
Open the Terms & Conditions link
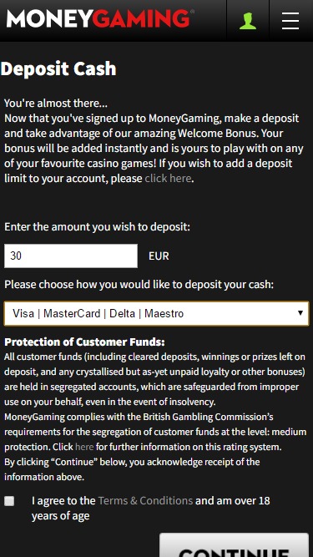(x=145, y=500)
